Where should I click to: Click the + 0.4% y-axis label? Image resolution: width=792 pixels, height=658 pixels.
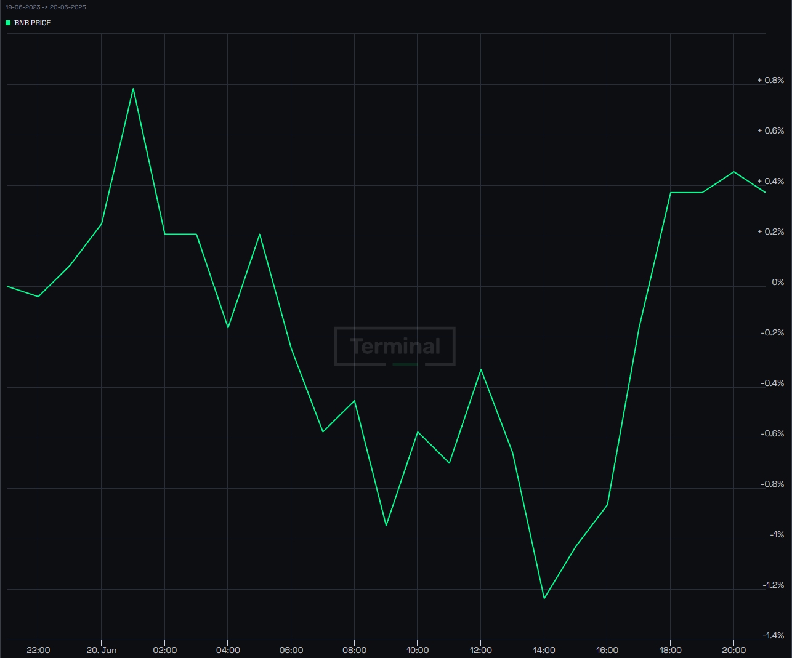[x=771, y=182]
